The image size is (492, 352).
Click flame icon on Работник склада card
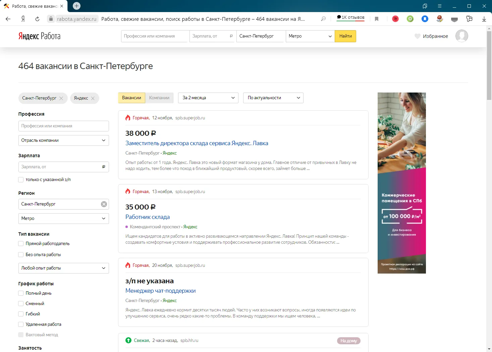128,191
